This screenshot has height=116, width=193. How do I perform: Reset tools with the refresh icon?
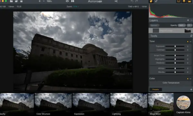coord(191,36)
